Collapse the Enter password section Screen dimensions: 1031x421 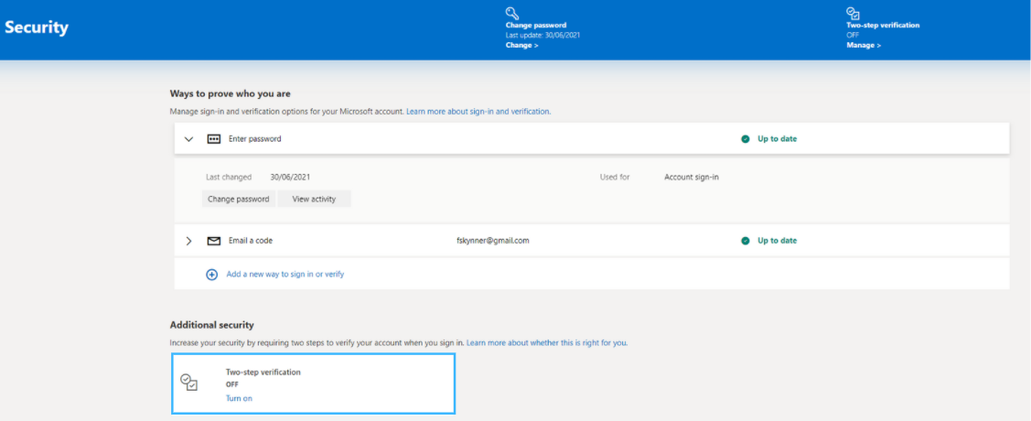pyautogui.click(x=188, y=139)
